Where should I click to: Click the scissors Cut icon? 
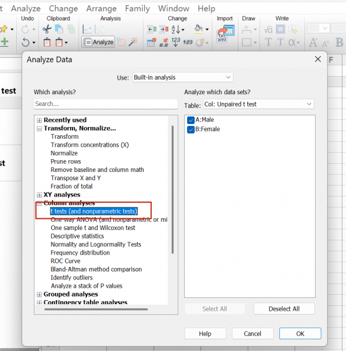(x=47, y=29)
